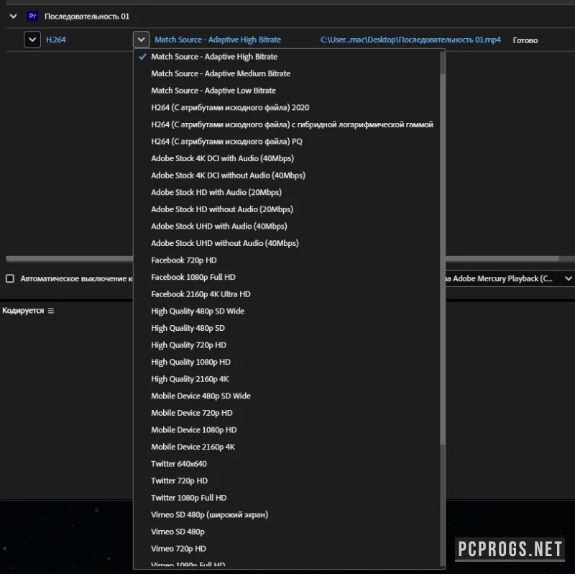Select H264 preset с гибридной логарифмической гаммой
Viewport: 575px width, 574px height.
point(287,124)
